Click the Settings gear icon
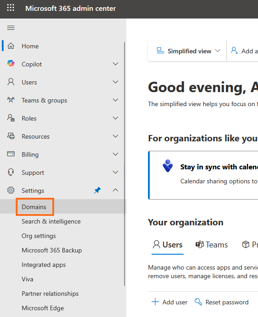The width and height of the screenshot is (258, 317). pyautogui.click(x=11, y=190)
